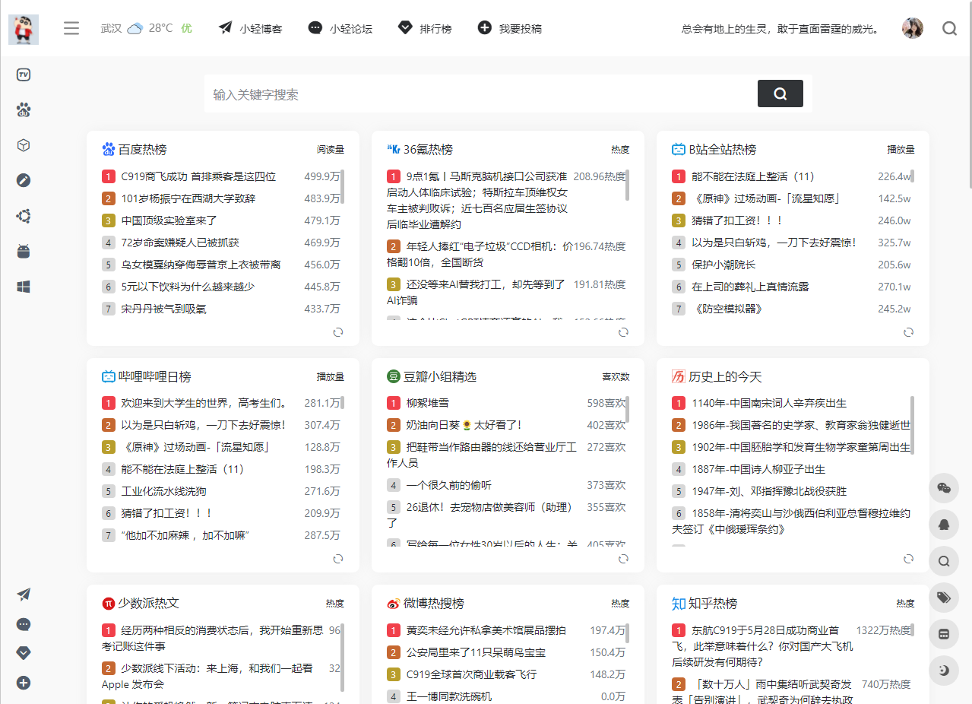Click the floating search round button

coord(944,562)
